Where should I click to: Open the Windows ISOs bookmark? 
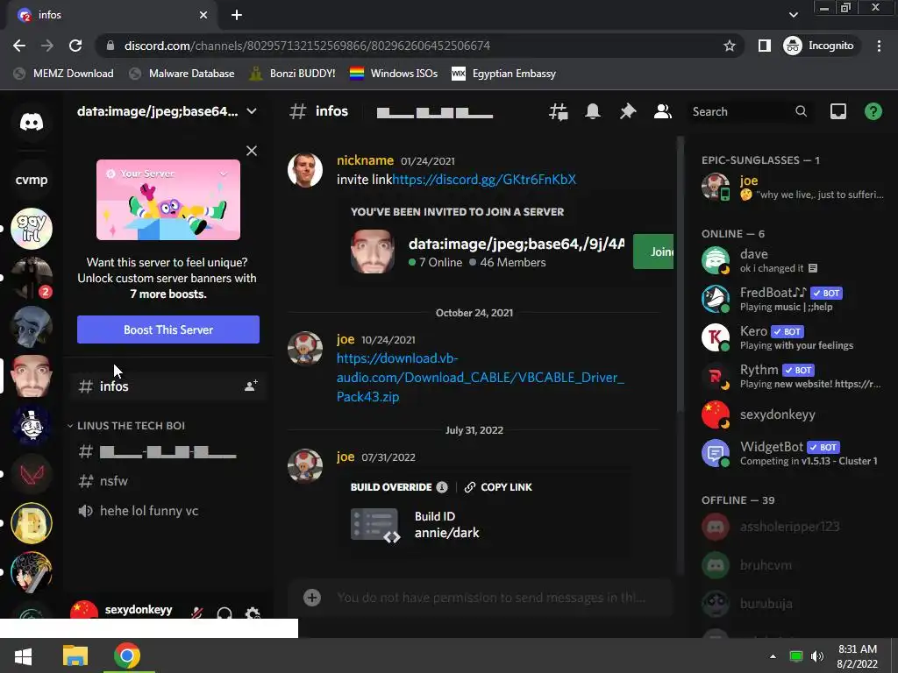pyautogui.click(x=394, y=74)
